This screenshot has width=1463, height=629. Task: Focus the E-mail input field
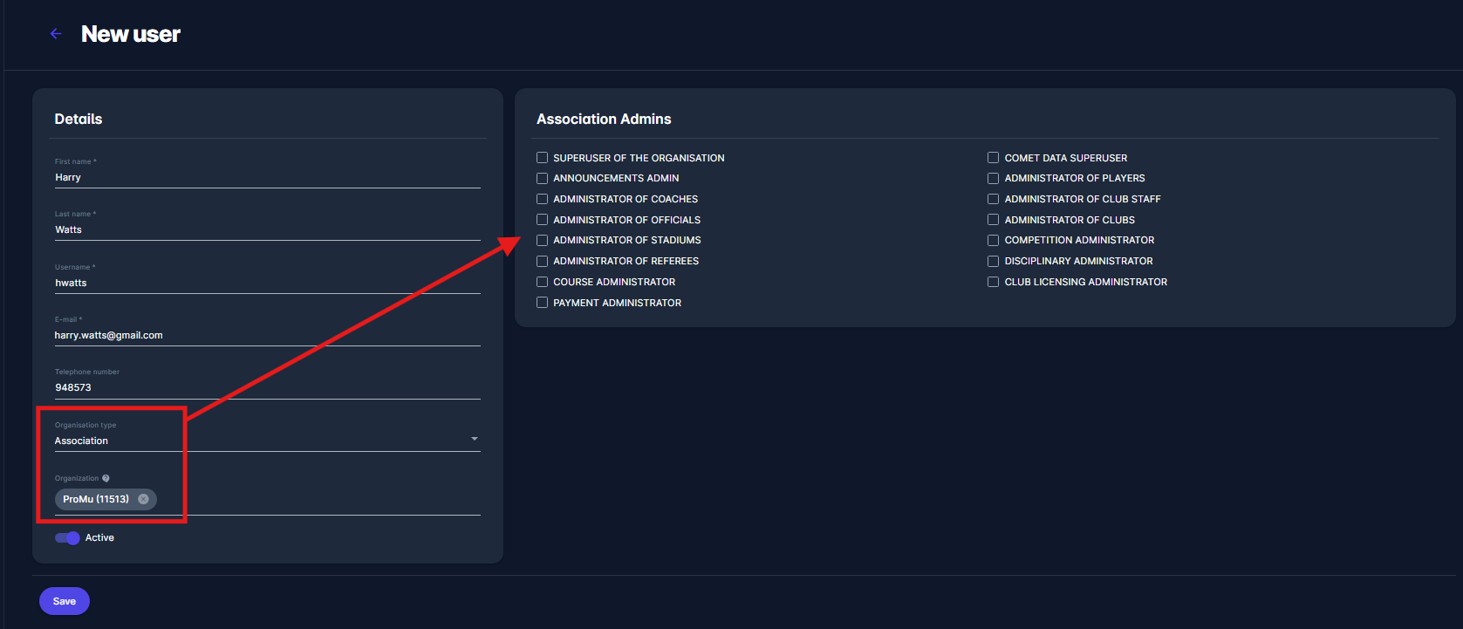click(266, 335)
